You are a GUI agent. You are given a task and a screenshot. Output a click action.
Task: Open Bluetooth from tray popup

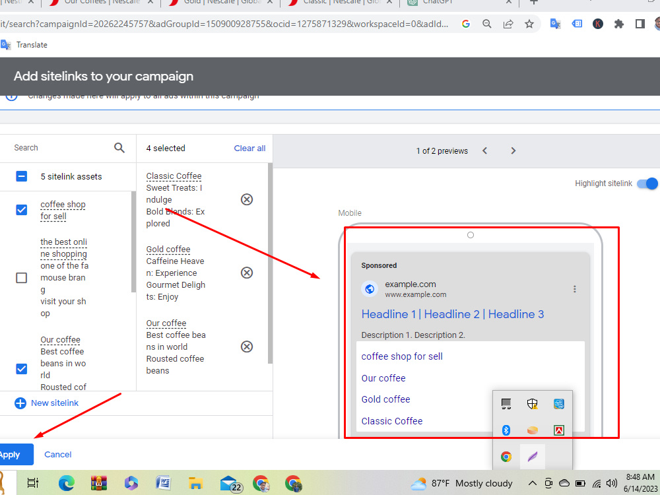coord(506,430)
